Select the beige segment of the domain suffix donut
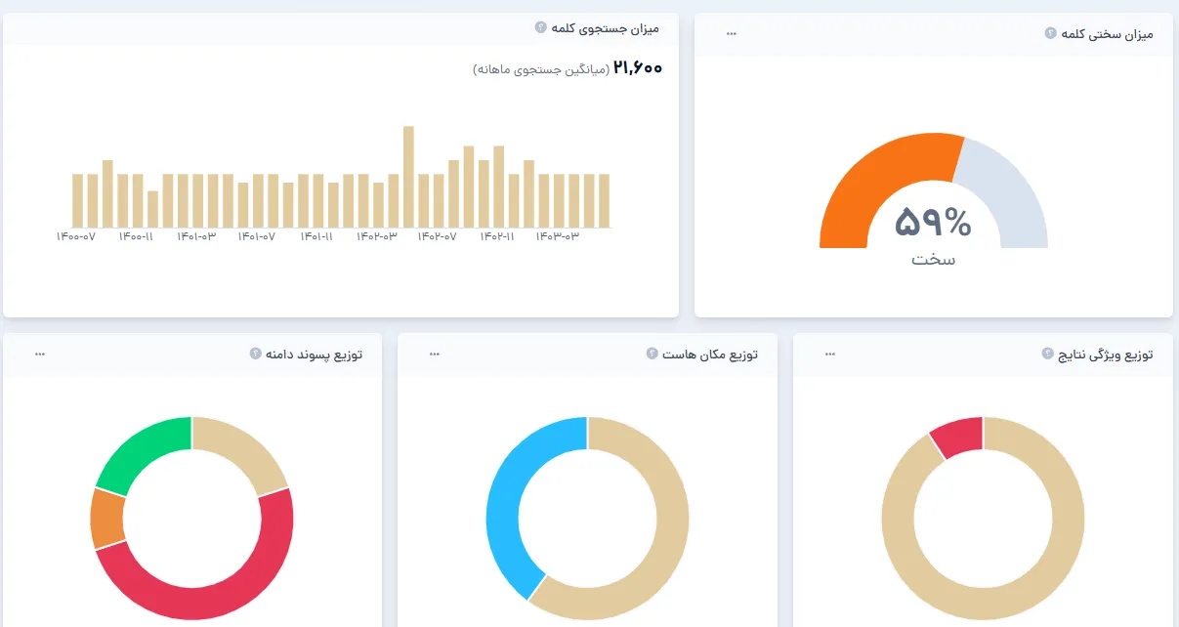The image size is (1179, 627). tap(244, 447)
